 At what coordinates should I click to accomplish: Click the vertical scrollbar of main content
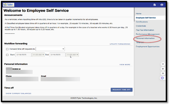(134, 15)
